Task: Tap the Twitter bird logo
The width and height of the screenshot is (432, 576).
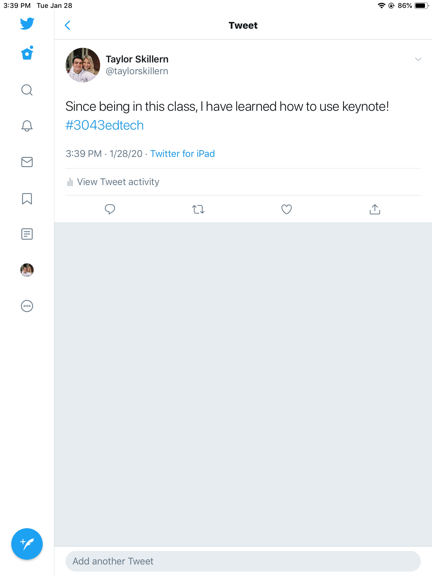Action: tap(27, 24)
